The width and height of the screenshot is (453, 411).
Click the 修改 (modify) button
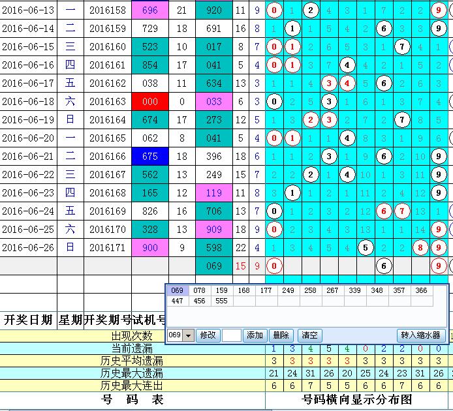click(x=208, y=335)
